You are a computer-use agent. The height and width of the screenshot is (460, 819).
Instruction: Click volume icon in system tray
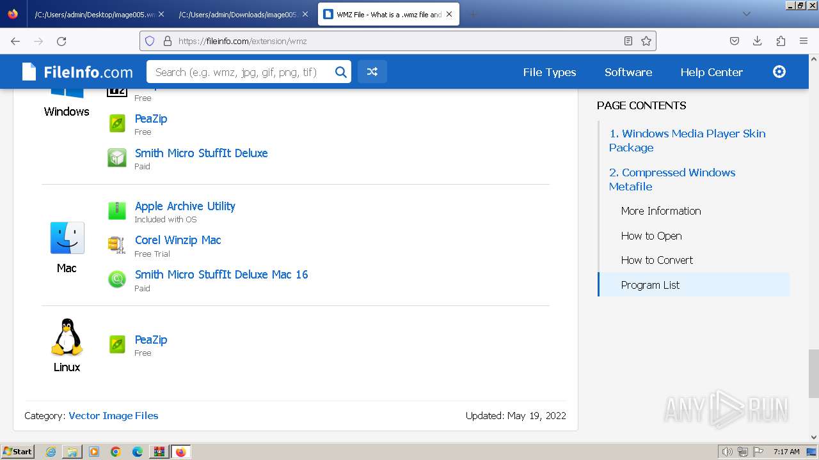pyautogui.click(x=727, y=452)
